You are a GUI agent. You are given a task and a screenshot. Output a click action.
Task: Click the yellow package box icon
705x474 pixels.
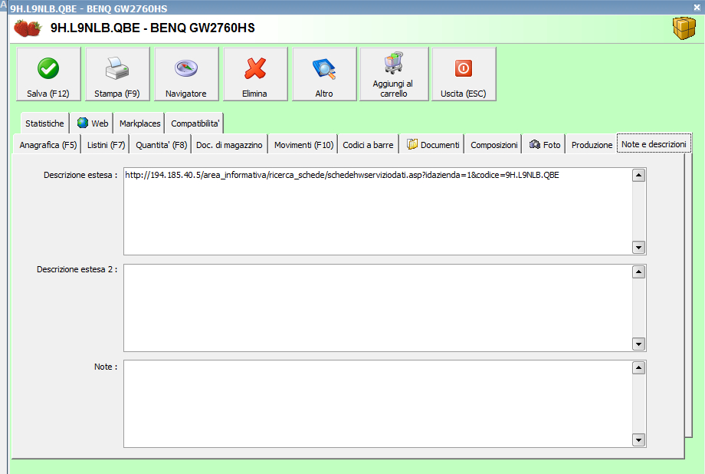(x=684, y=28)
